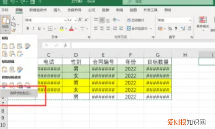Switch to the Page Layout tab

tap(74, 10)
